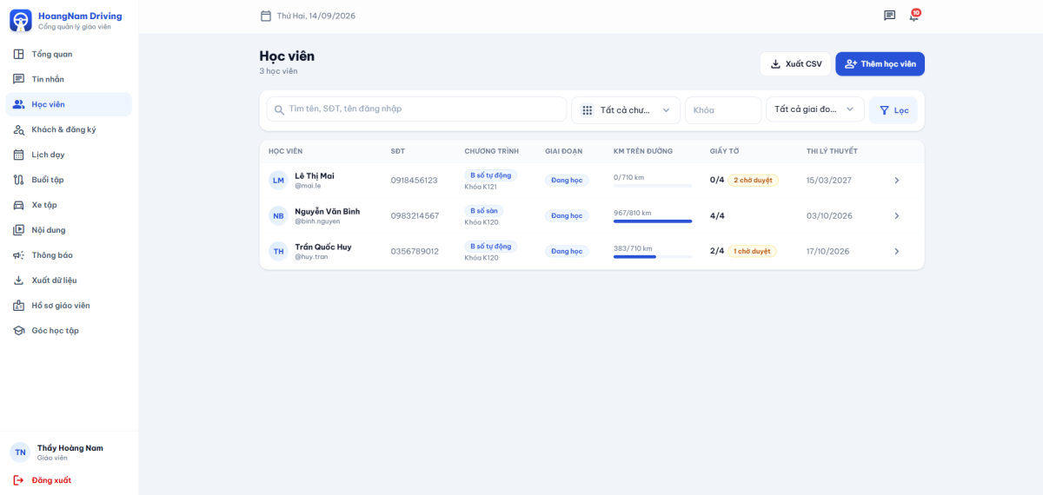The height and width of the screenshot is (495, 1043).
Task: Click the TH avatar of Trần Quốc Huy
Action: click(278, 251)
